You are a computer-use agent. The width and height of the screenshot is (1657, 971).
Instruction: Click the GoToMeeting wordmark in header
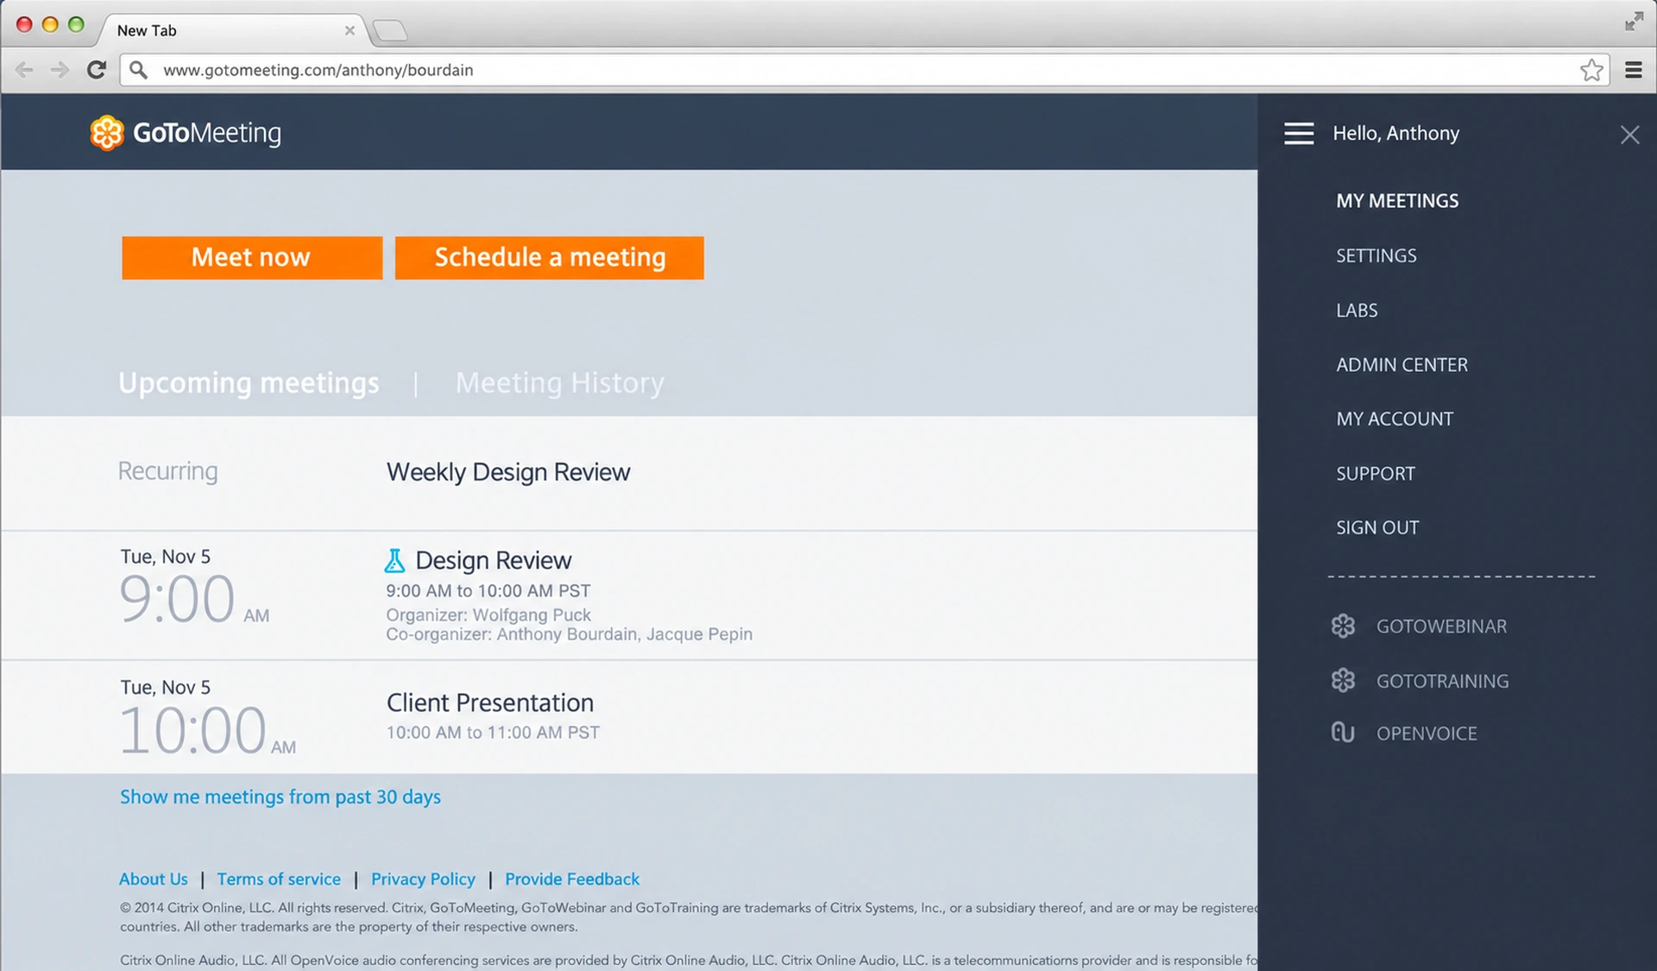[x=207, y=133]
